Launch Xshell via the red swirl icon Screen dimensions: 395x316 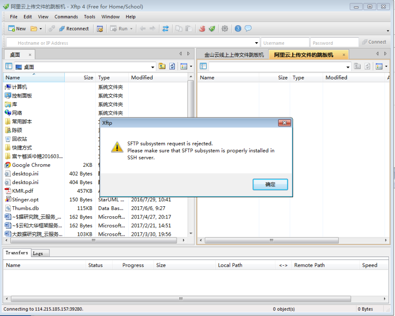tap(202, 29)
